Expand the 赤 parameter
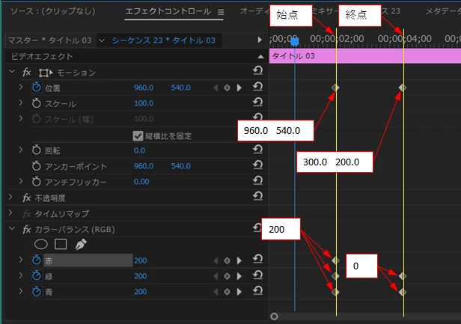 point(21,260)
